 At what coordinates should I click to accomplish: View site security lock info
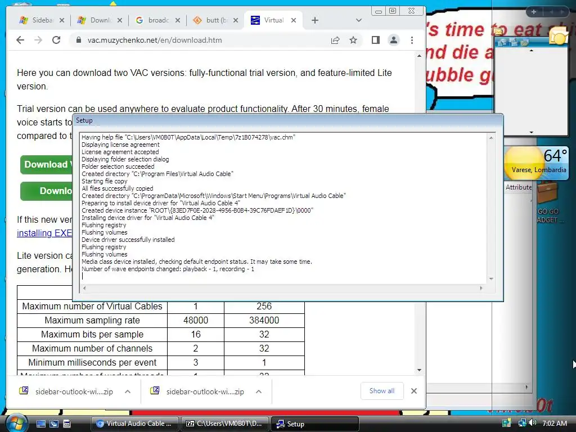coord(78,40)
